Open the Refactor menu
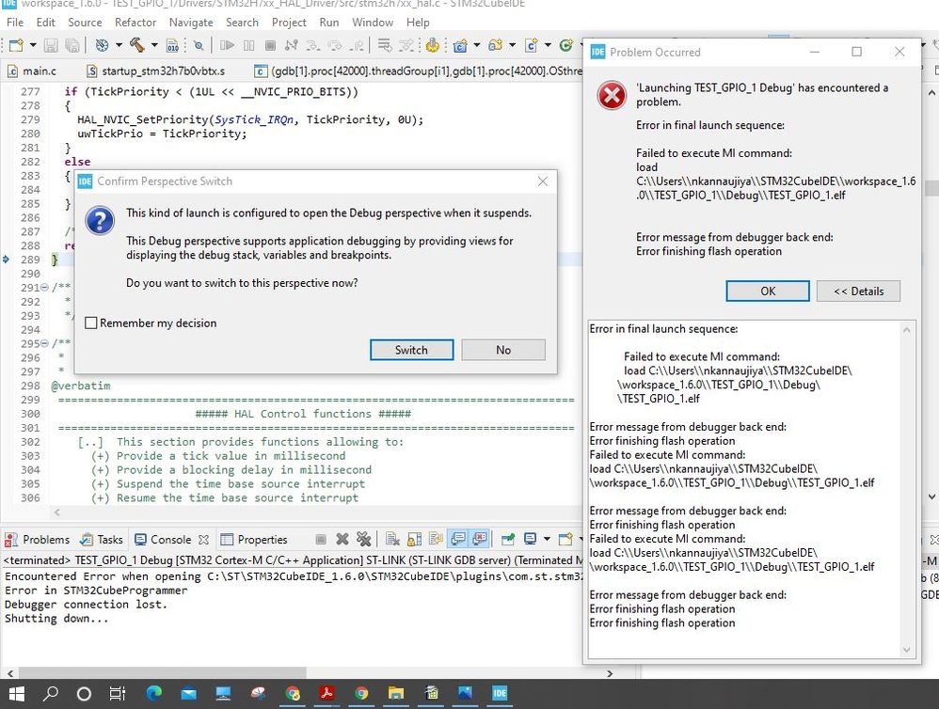Viewport: 939px width, 709px height. [x=135, y=23]
